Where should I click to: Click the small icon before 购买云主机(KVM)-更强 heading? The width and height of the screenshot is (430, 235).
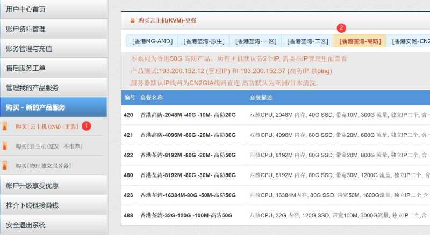pyautogui.click(x=132, y=20)
